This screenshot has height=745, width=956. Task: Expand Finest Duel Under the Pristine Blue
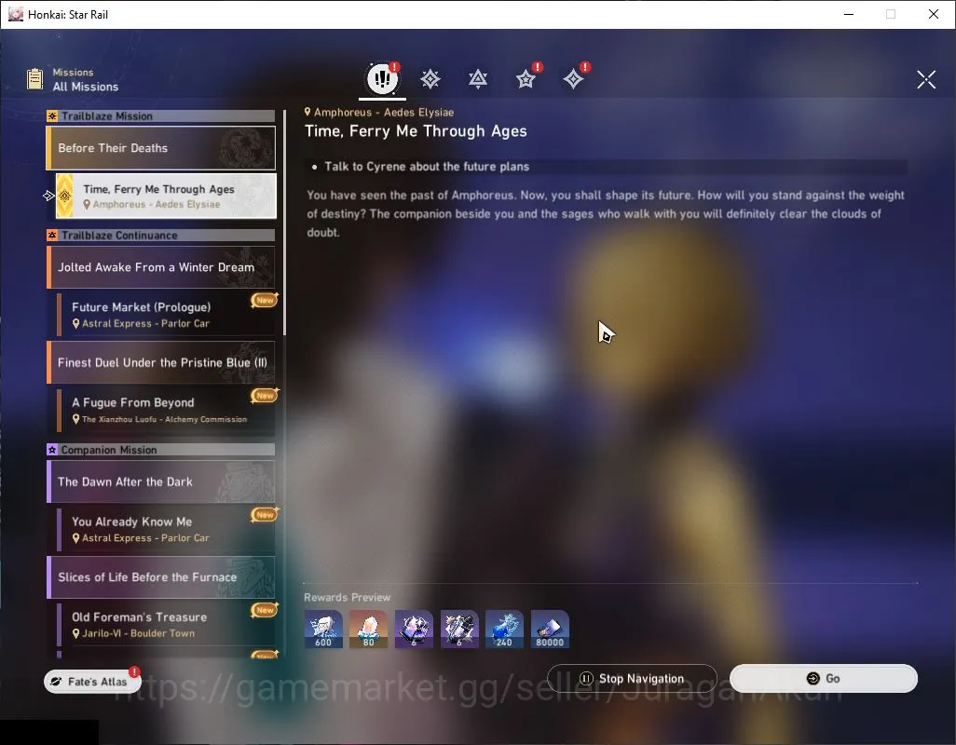tap(161, 362)
